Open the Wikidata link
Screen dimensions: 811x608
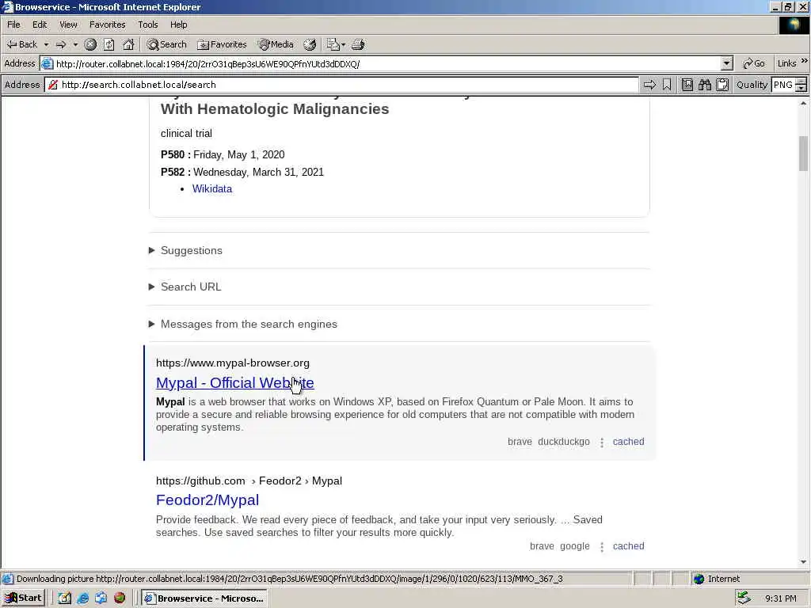pos(212,188)
